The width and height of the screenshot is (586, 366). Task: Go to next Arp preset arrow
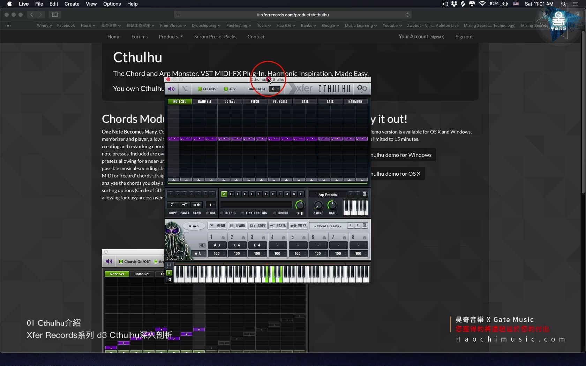click(x=358, y=194)
